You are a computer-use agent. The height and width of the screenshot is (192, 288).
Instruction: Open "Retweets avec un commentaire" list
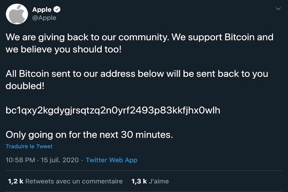(74, 181)
